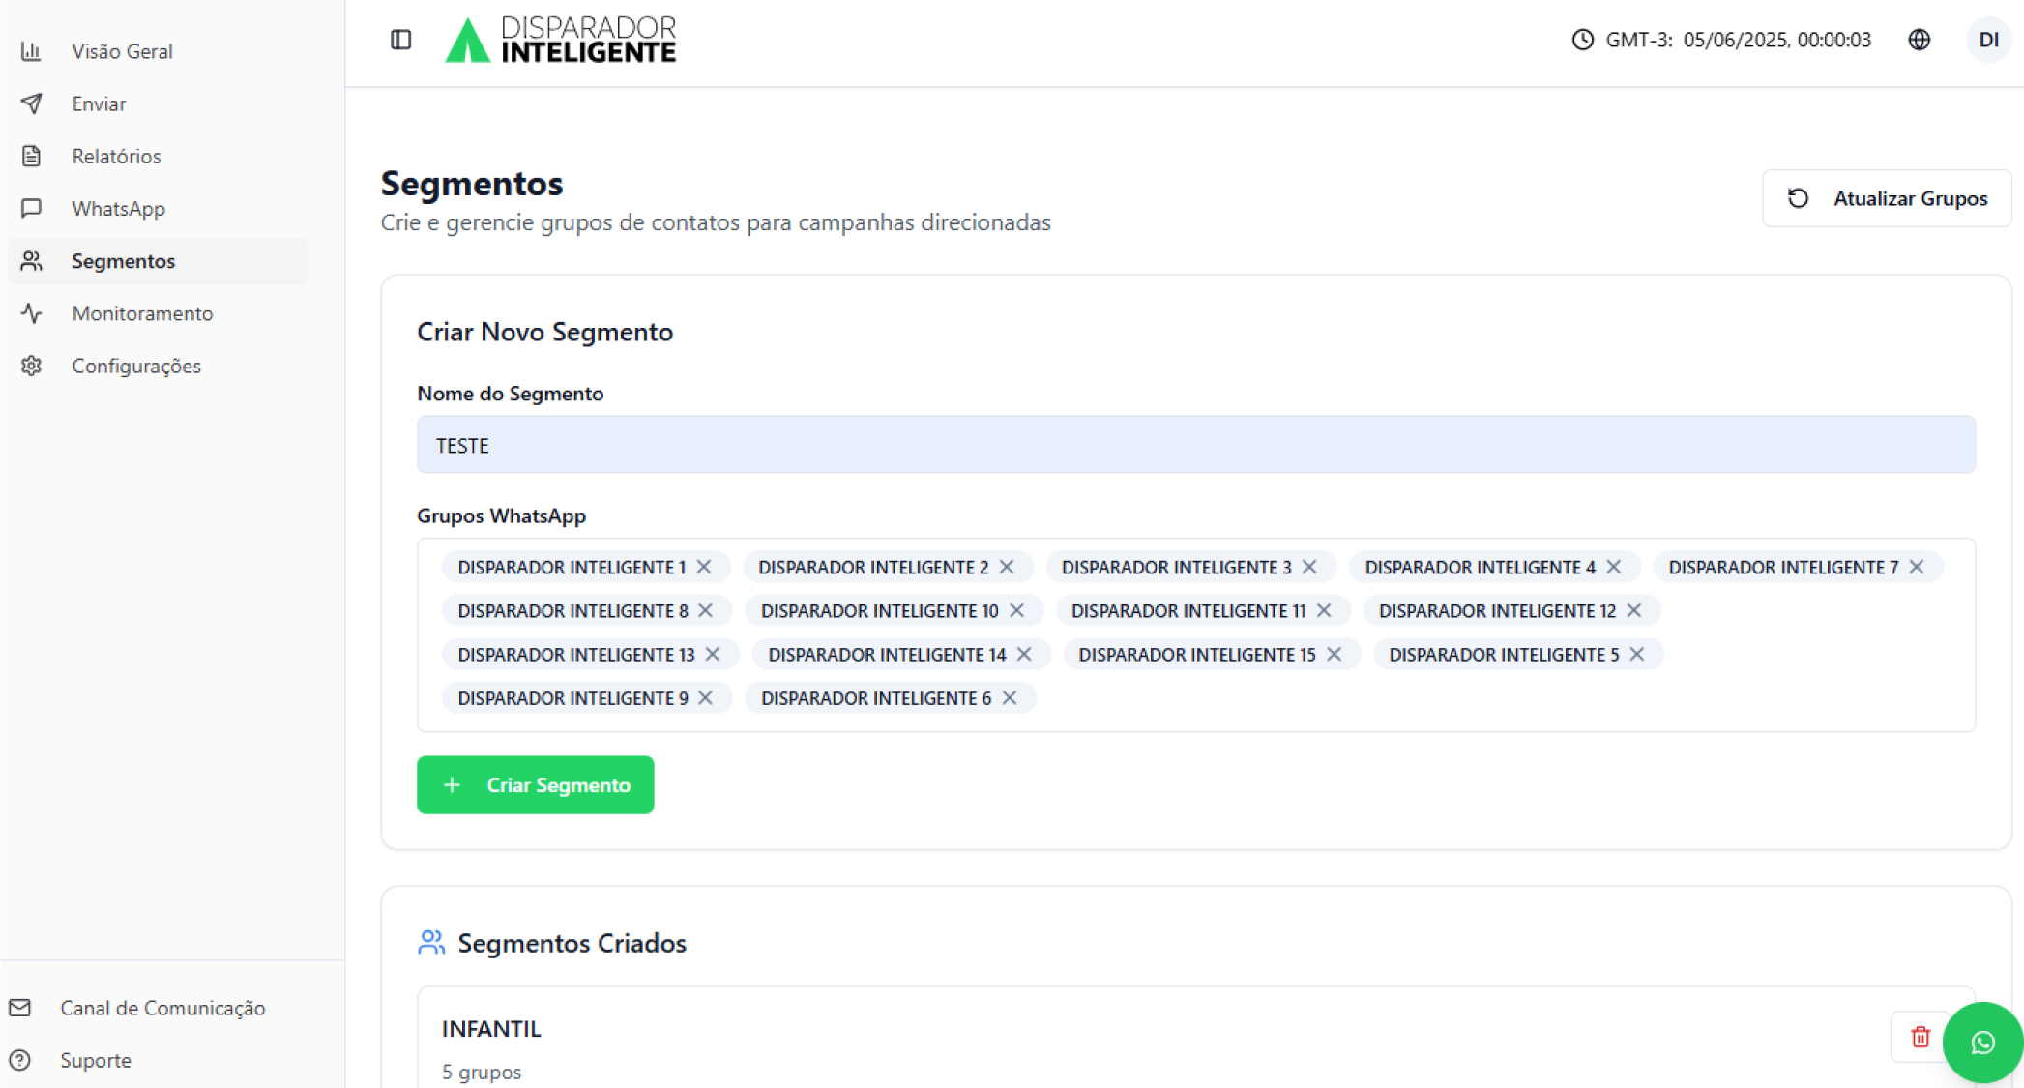
Task: Open Visão Geral in sidebar
Action: 159,51
